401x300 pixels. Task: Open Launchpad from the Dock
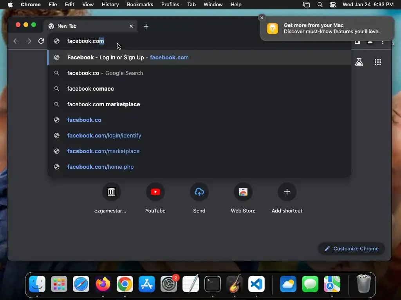click(59, 284)
